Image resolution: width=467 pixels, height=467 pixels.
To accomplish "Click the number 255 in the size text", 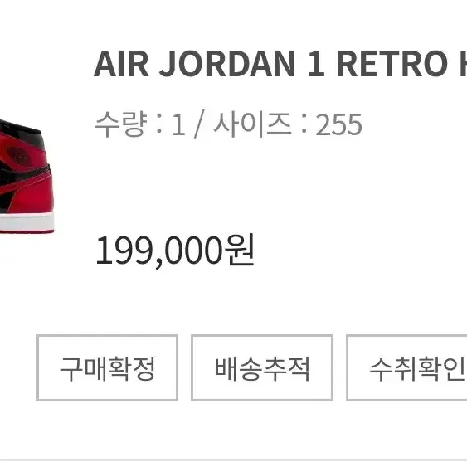I will pos(338,124).
